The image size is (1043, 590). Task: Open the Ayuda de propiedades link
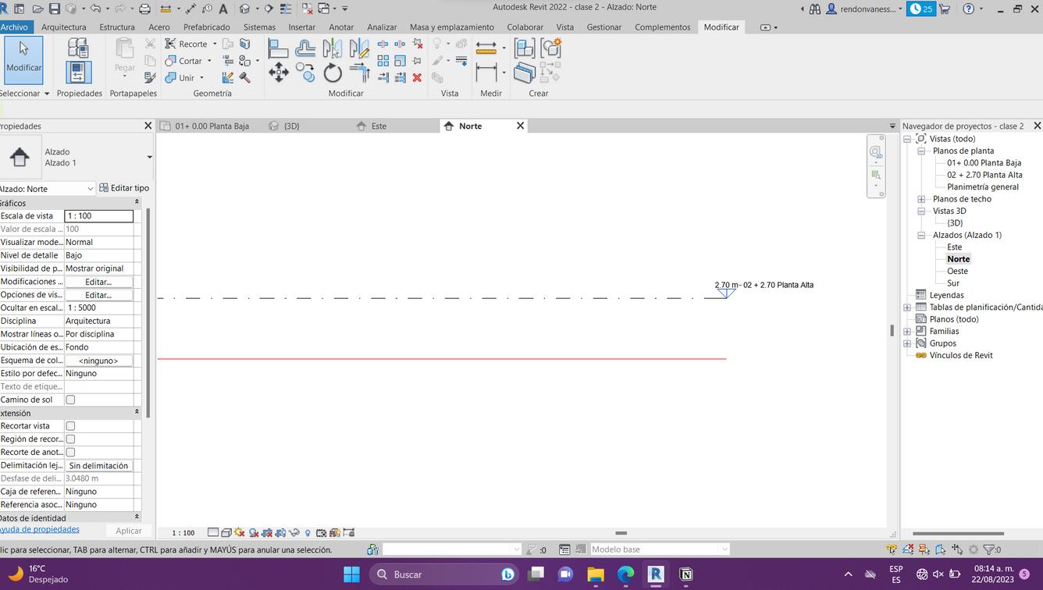pos(38,529)
